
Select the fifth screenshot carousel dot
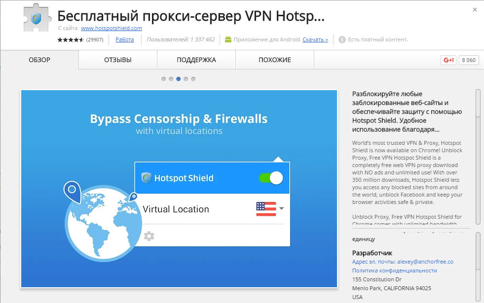tap(193, 79)
